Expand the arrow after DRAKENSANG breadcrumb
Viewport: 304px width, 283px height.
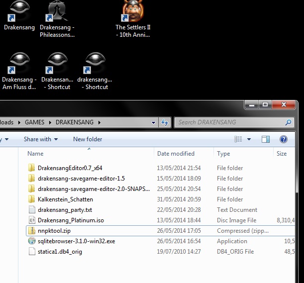click(x=100, y=122)
